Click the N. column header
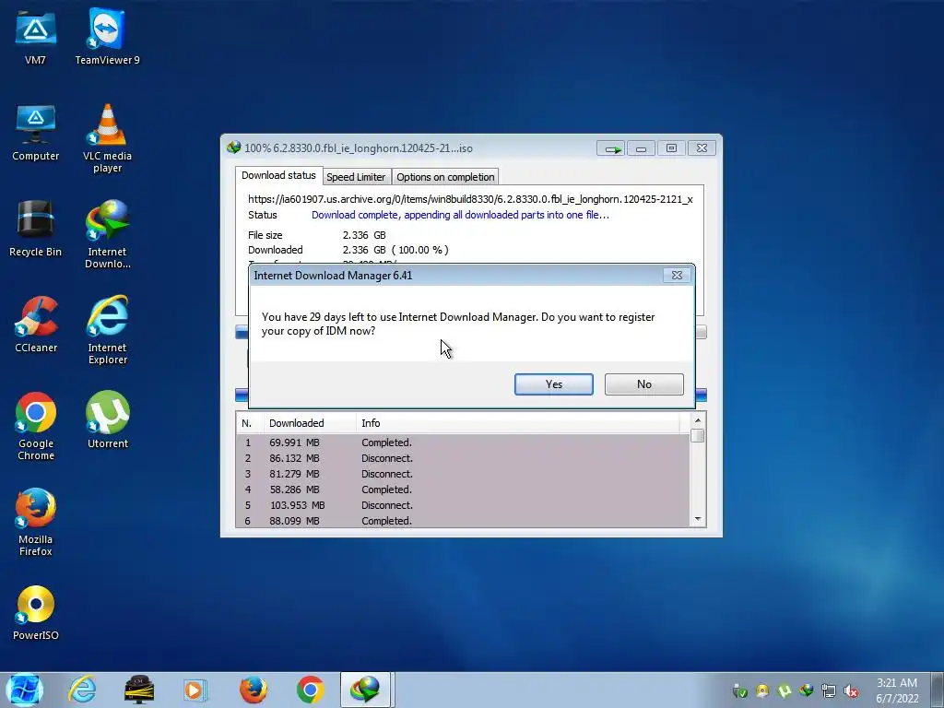 (x=250, y=423)
